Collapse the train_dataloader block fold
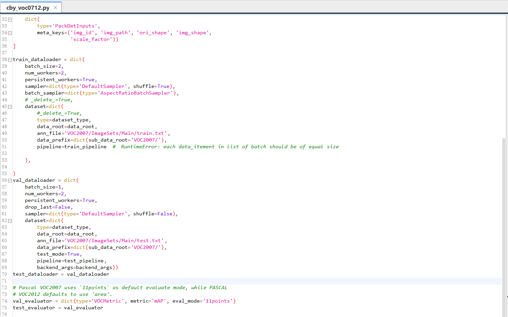The width and height of the screenshot is (508, 317). pos(9,59)
